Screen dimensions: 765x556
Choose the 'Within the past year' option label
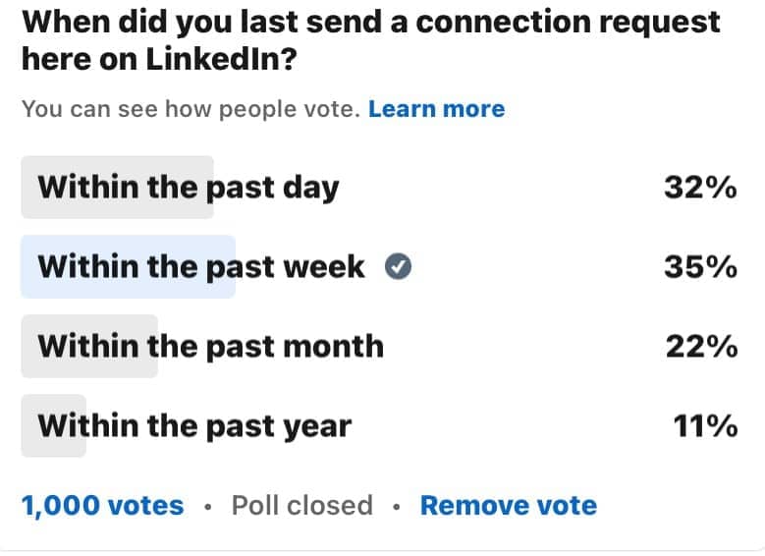[194, 426]
